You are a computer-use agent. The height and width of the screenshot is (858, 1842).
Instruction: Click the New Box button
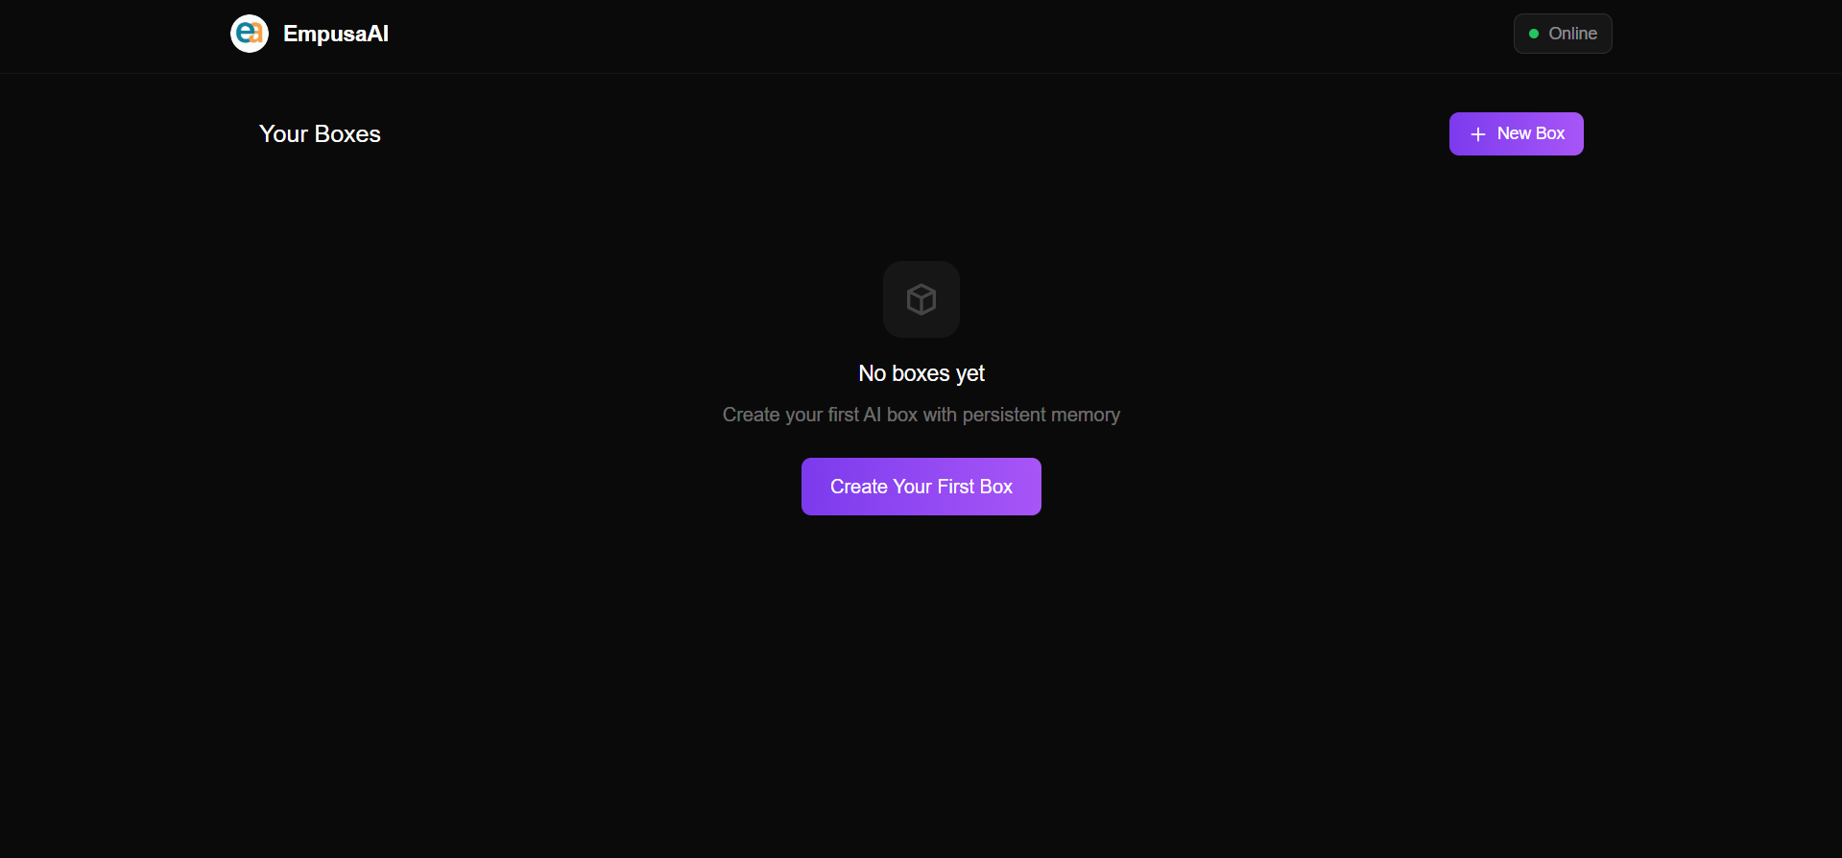1517,133
